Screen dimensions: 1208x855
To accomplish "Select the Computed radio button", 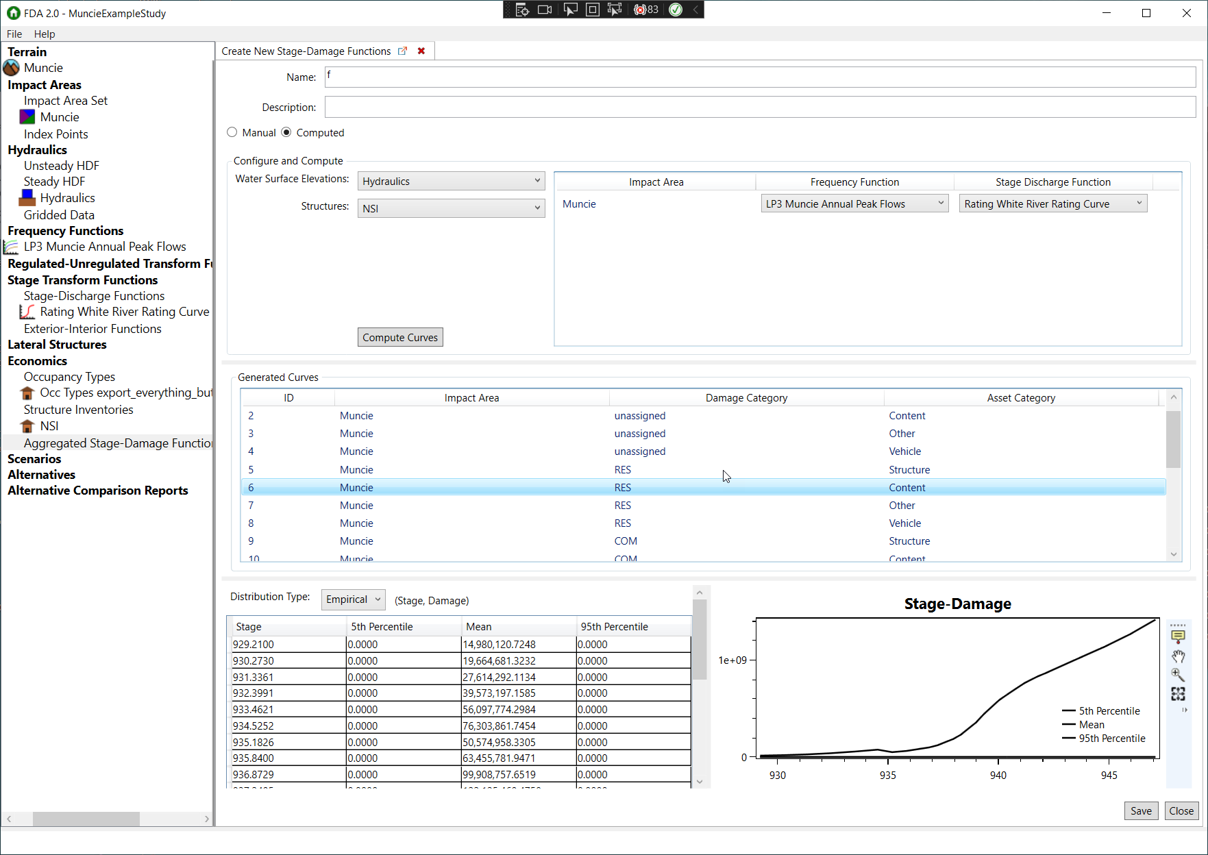I will point(285,132).
